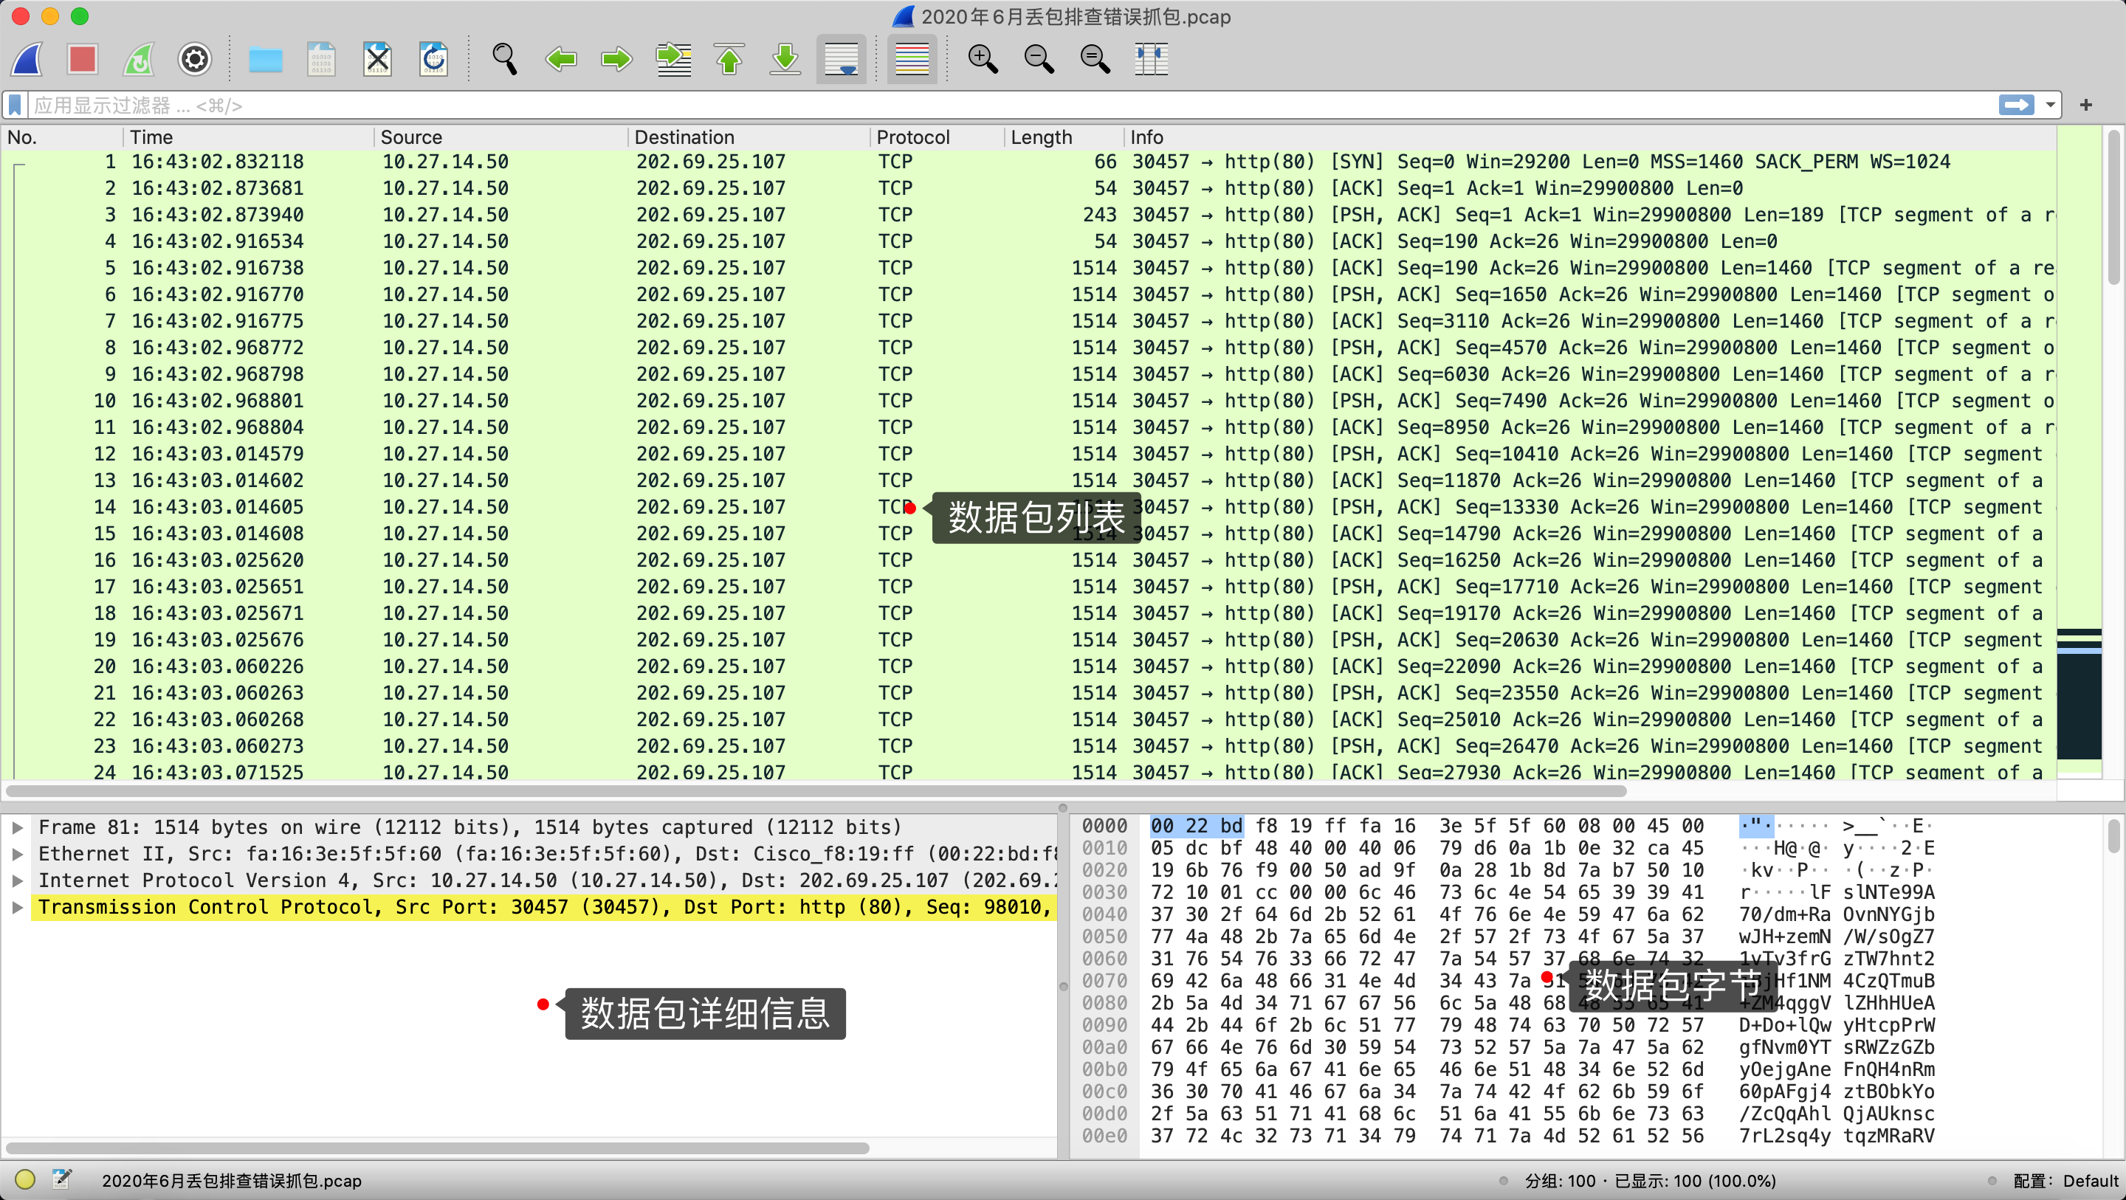The image size is (2126, 1200).
Task: Go to first packet arrow icon
Action: pyautogui.click(x=729, y=60)
